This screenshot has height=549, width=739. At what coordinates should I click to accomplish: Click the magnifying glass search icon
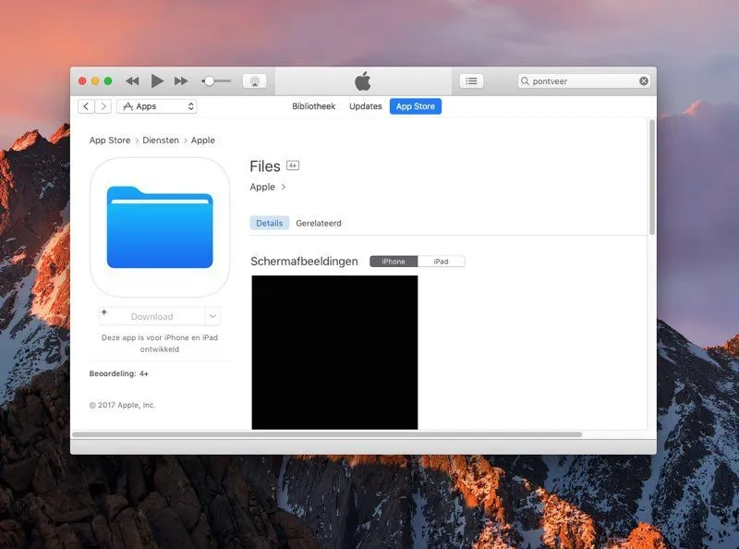coord(525,81)
